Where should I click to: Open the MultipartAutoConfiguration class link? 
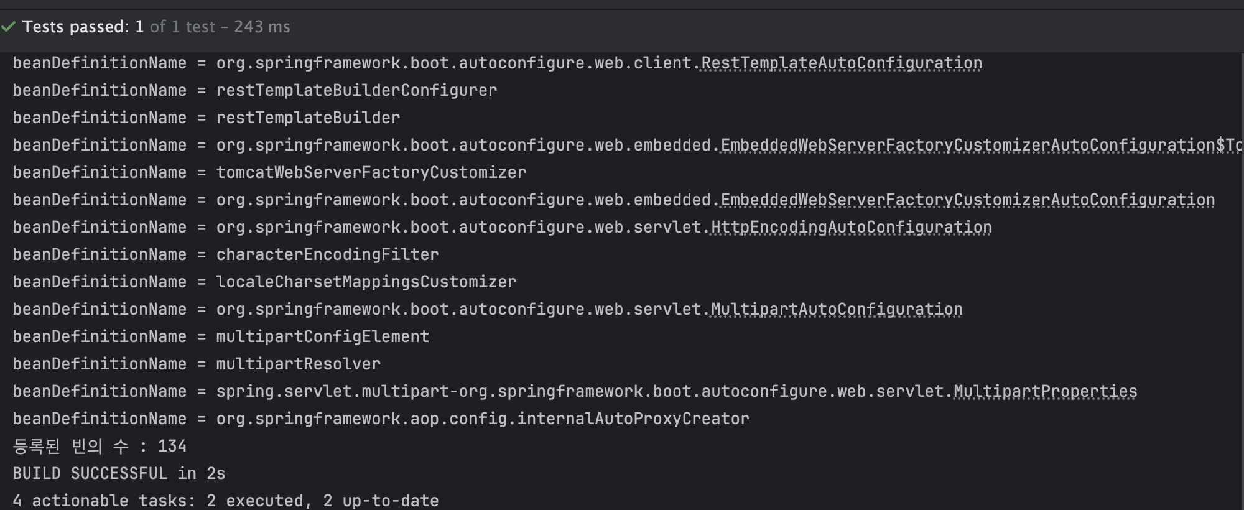click(837, 310)
